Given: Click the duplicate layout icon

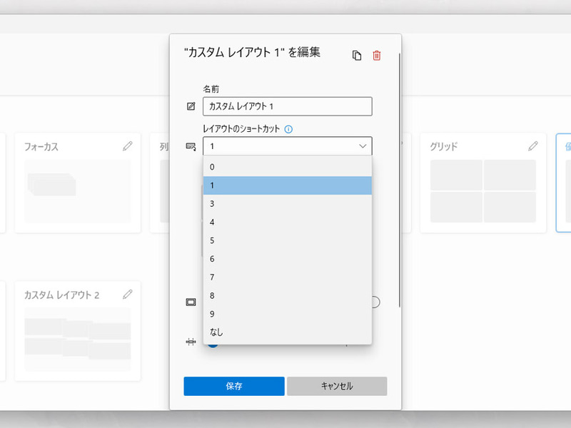Looking at the screenshot, I should [357, 54].
